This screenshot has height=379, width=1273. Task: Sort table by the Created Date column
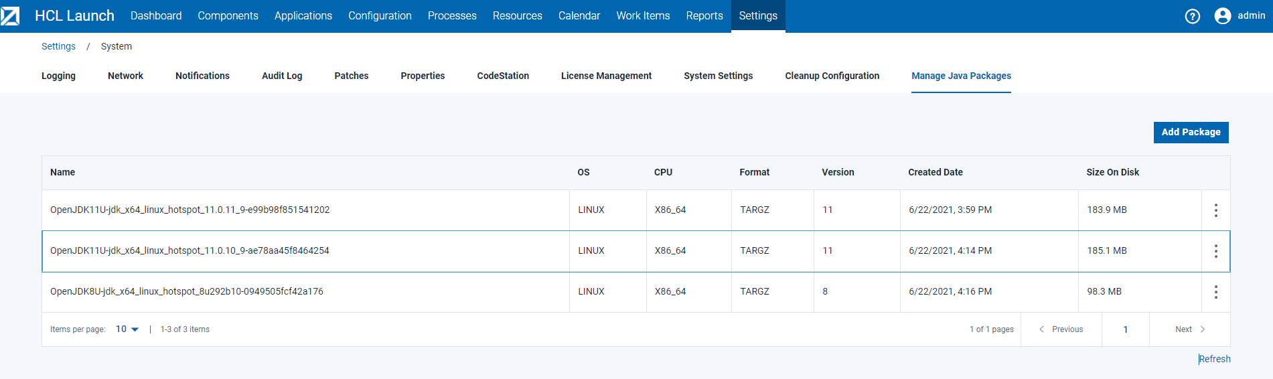(x=935, y=172)
